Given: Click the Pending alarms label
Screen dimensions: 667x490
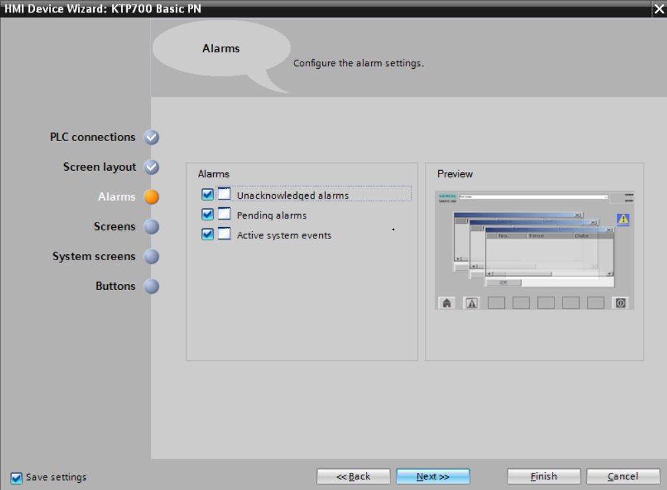Looking at the screenshot, I should pos(271,215).
